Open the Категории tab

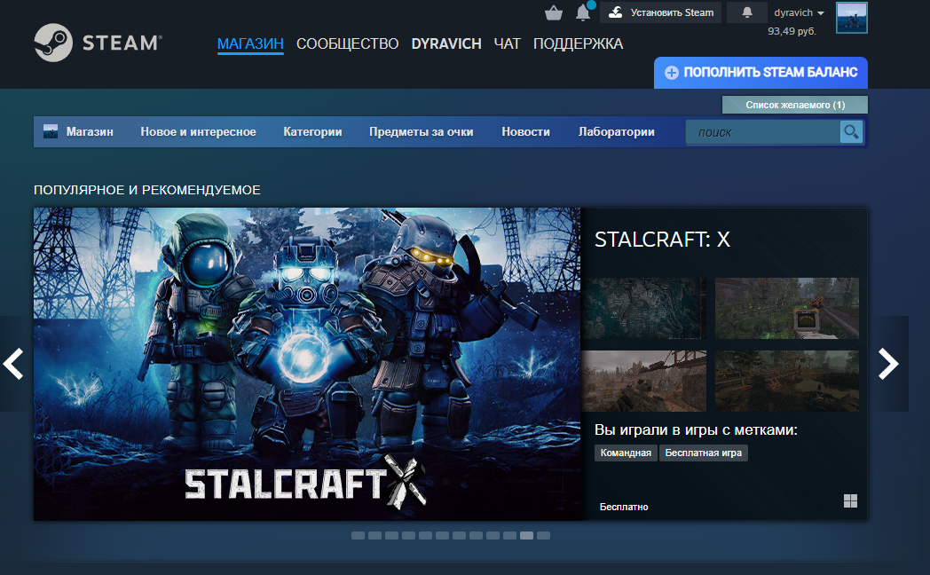312,131
